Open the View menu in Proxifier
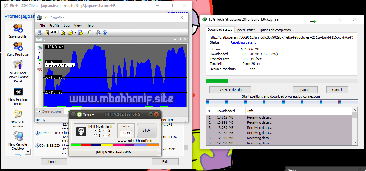Viewport: 366px width, 171px height. point(78,25)
